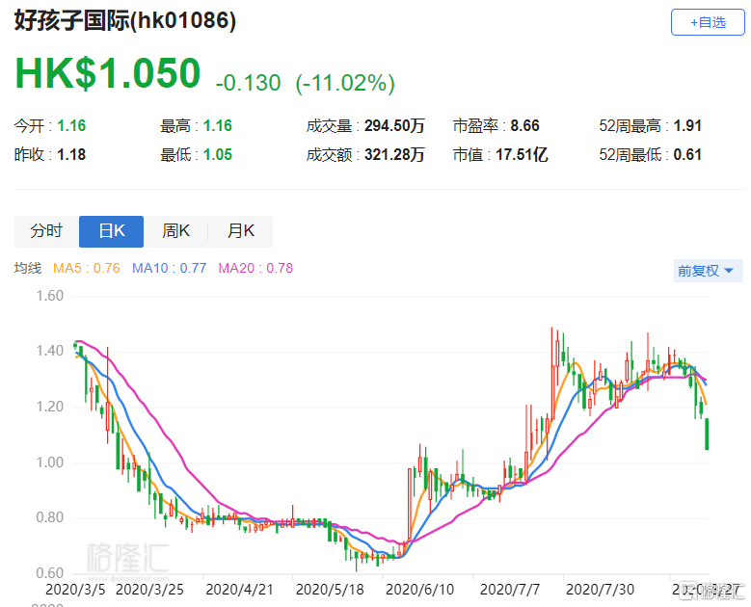Click the 0.60 price axis label
Viewport: 751px width, 607px height.
pyautogui.click(x=50, y=573)
